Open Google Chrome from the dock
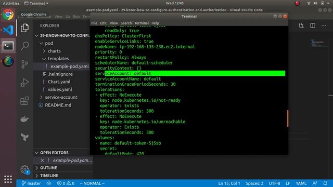Viewport: 333px width, 187px height. tap(8, 15)
